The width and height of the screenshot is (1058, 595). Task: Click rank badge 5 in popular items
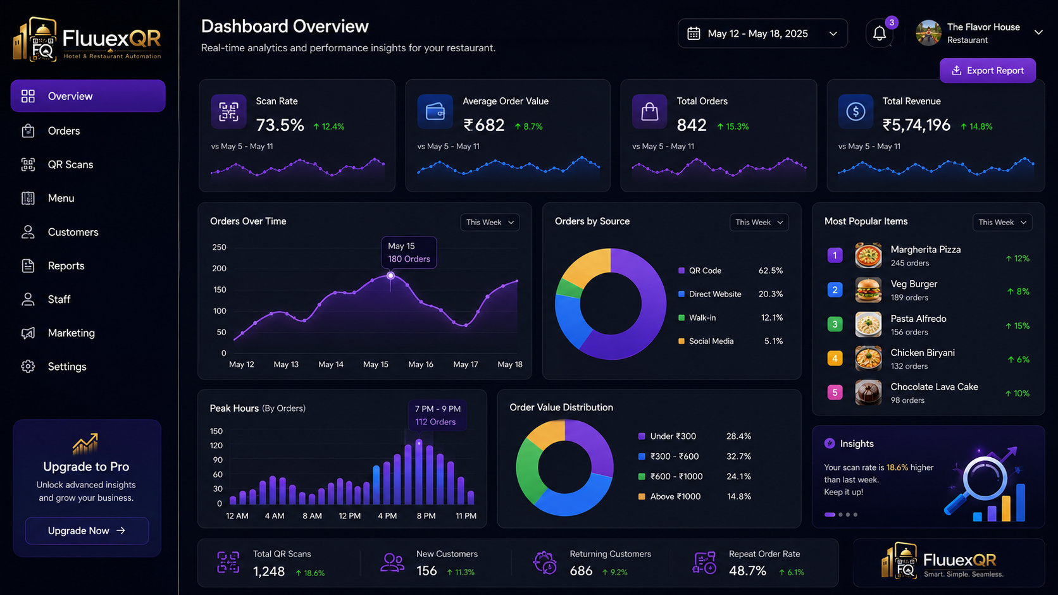tap(835, 393)
